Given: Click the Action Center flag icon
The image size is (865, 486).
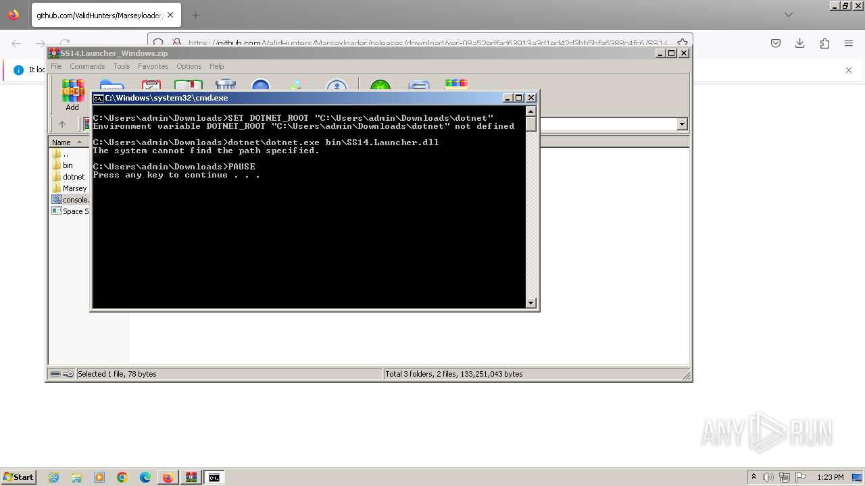Looking at the screenshot, I should (801, 477).
